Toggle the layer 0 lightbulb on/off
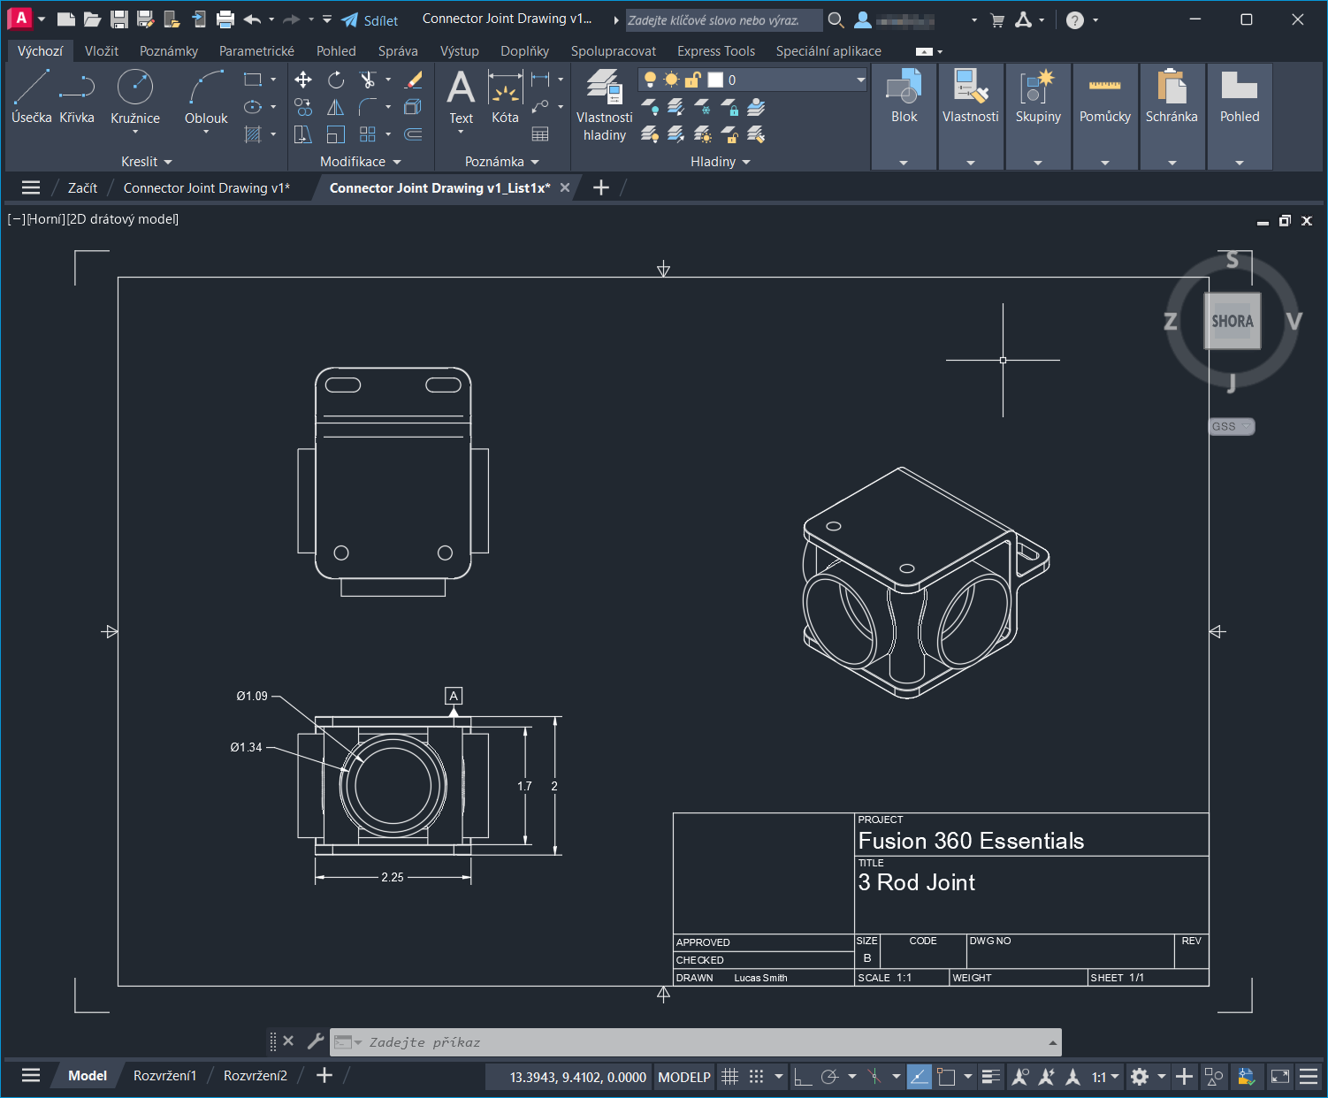Viewport: 1328px width, 1098px height. (x=650, y=80)
